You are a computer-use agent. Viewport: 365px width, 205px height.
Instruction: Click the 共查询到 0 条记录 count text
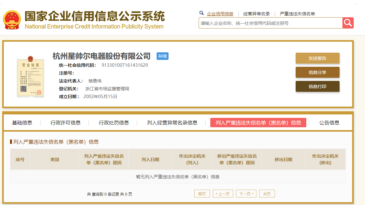pyautogui.click(x=110, y=194)
